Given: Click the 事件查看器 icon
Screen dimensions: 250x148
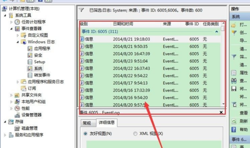Looking at the screenshot, I should (17, 29).
